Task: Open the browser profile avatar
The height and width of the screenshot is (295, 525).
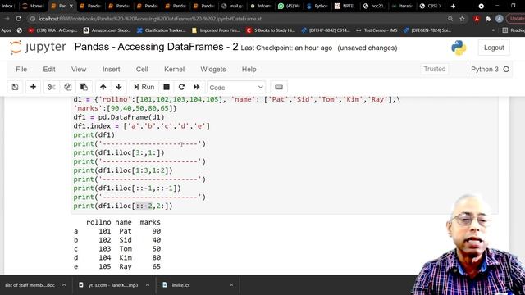Action: pyautogui.click(x=500, y=19)
